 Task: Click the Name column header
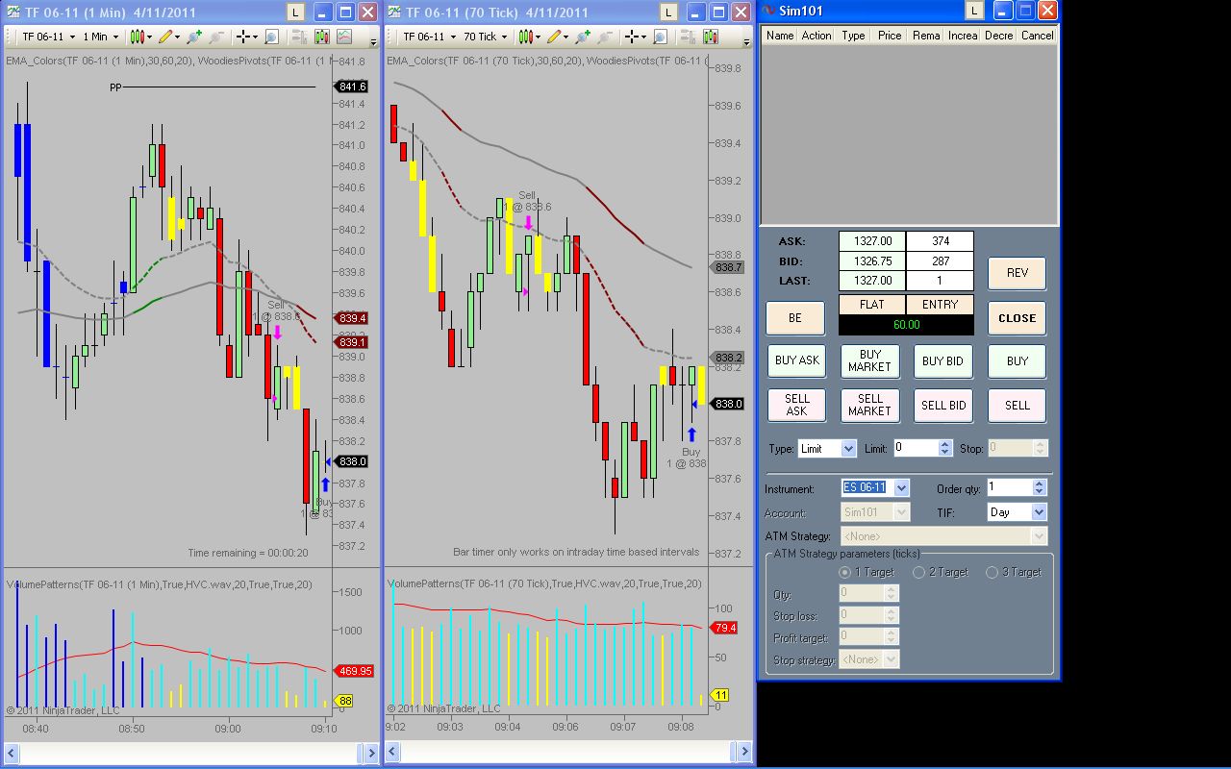pos(780,36)
